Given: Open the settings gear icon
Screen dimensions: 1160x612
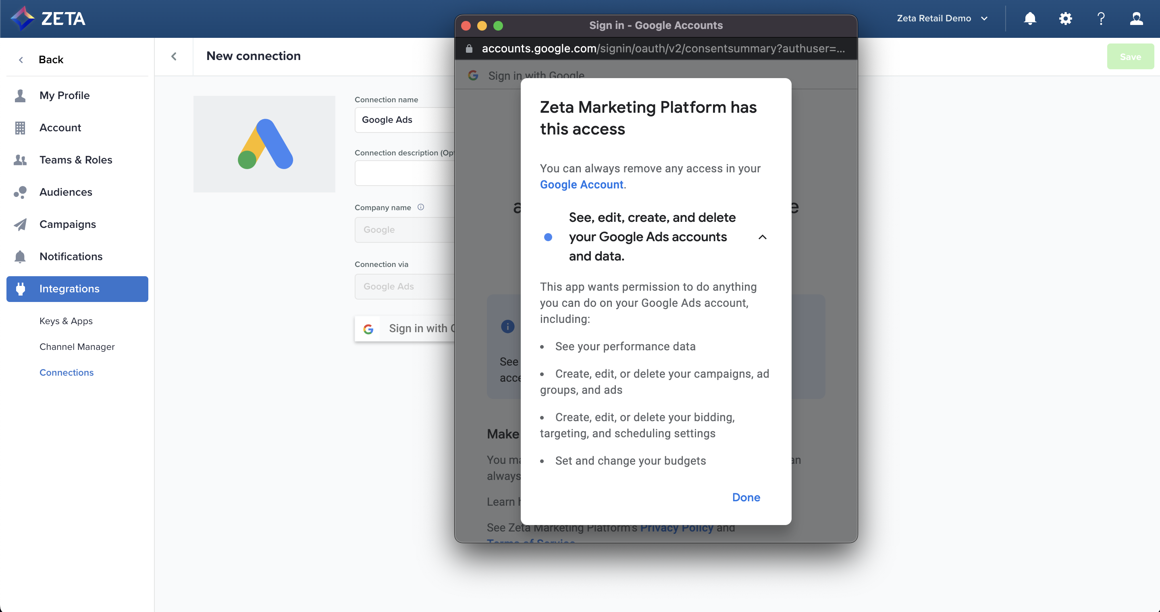Looking at the screenshot, I should coord(1065,19).
